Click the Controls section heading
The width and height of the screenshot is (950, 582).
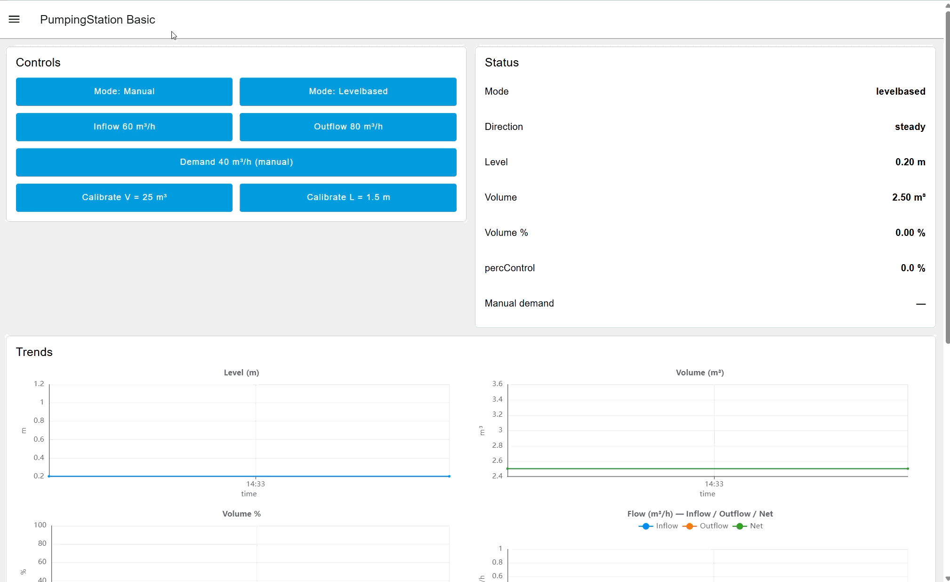click(x=38, y=63)
